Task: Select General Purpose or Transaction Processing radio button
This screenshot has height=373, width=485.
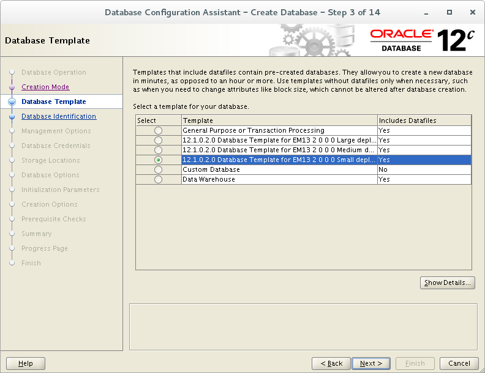Action: (158, 130)
